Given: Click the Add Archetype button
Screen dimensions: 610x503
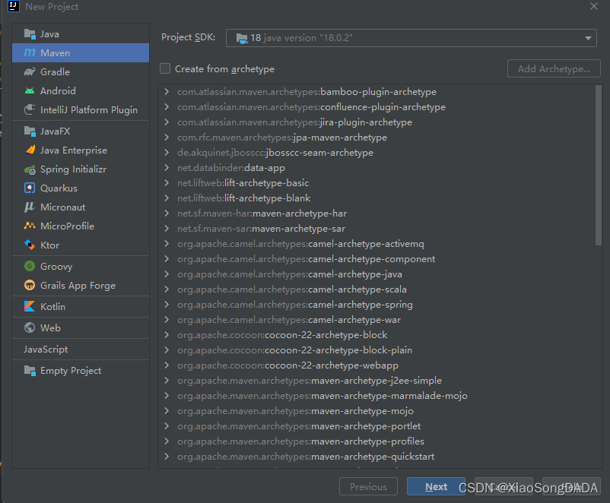Looking at the screenshot, I should (x=554, y=69).
